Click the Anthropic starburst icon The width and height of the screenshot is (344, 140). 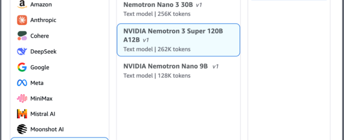click(22, 20)
